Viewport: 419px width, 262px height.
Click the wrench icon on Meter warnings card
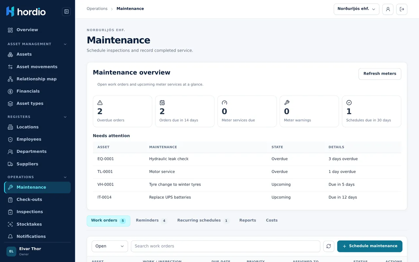point(287,103)
